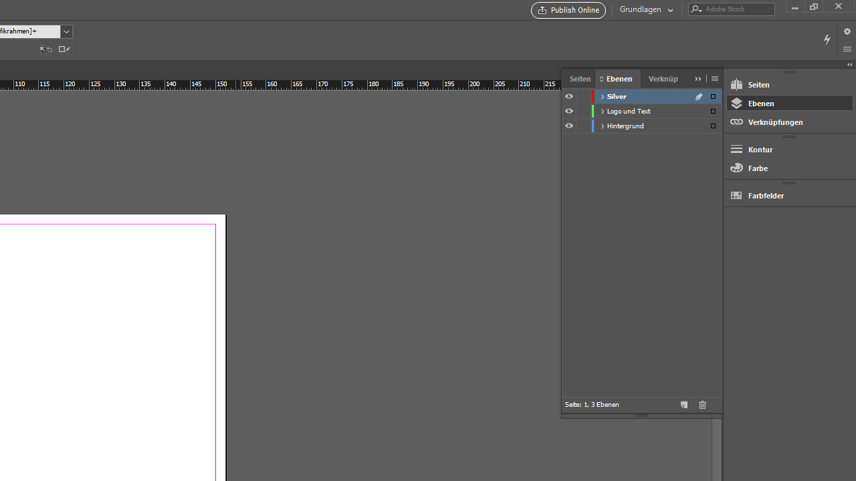Hide the Silver layer via eye icon
The height and width of the screenshot is (481, 856).
569,97
